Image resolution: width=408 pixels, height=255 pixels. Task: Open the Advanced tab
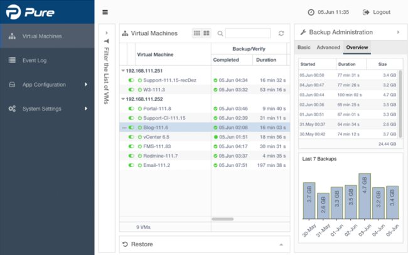point(328,47)
